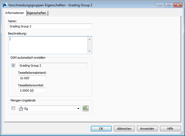Click the surface icon beside Eg

(21, 109)
